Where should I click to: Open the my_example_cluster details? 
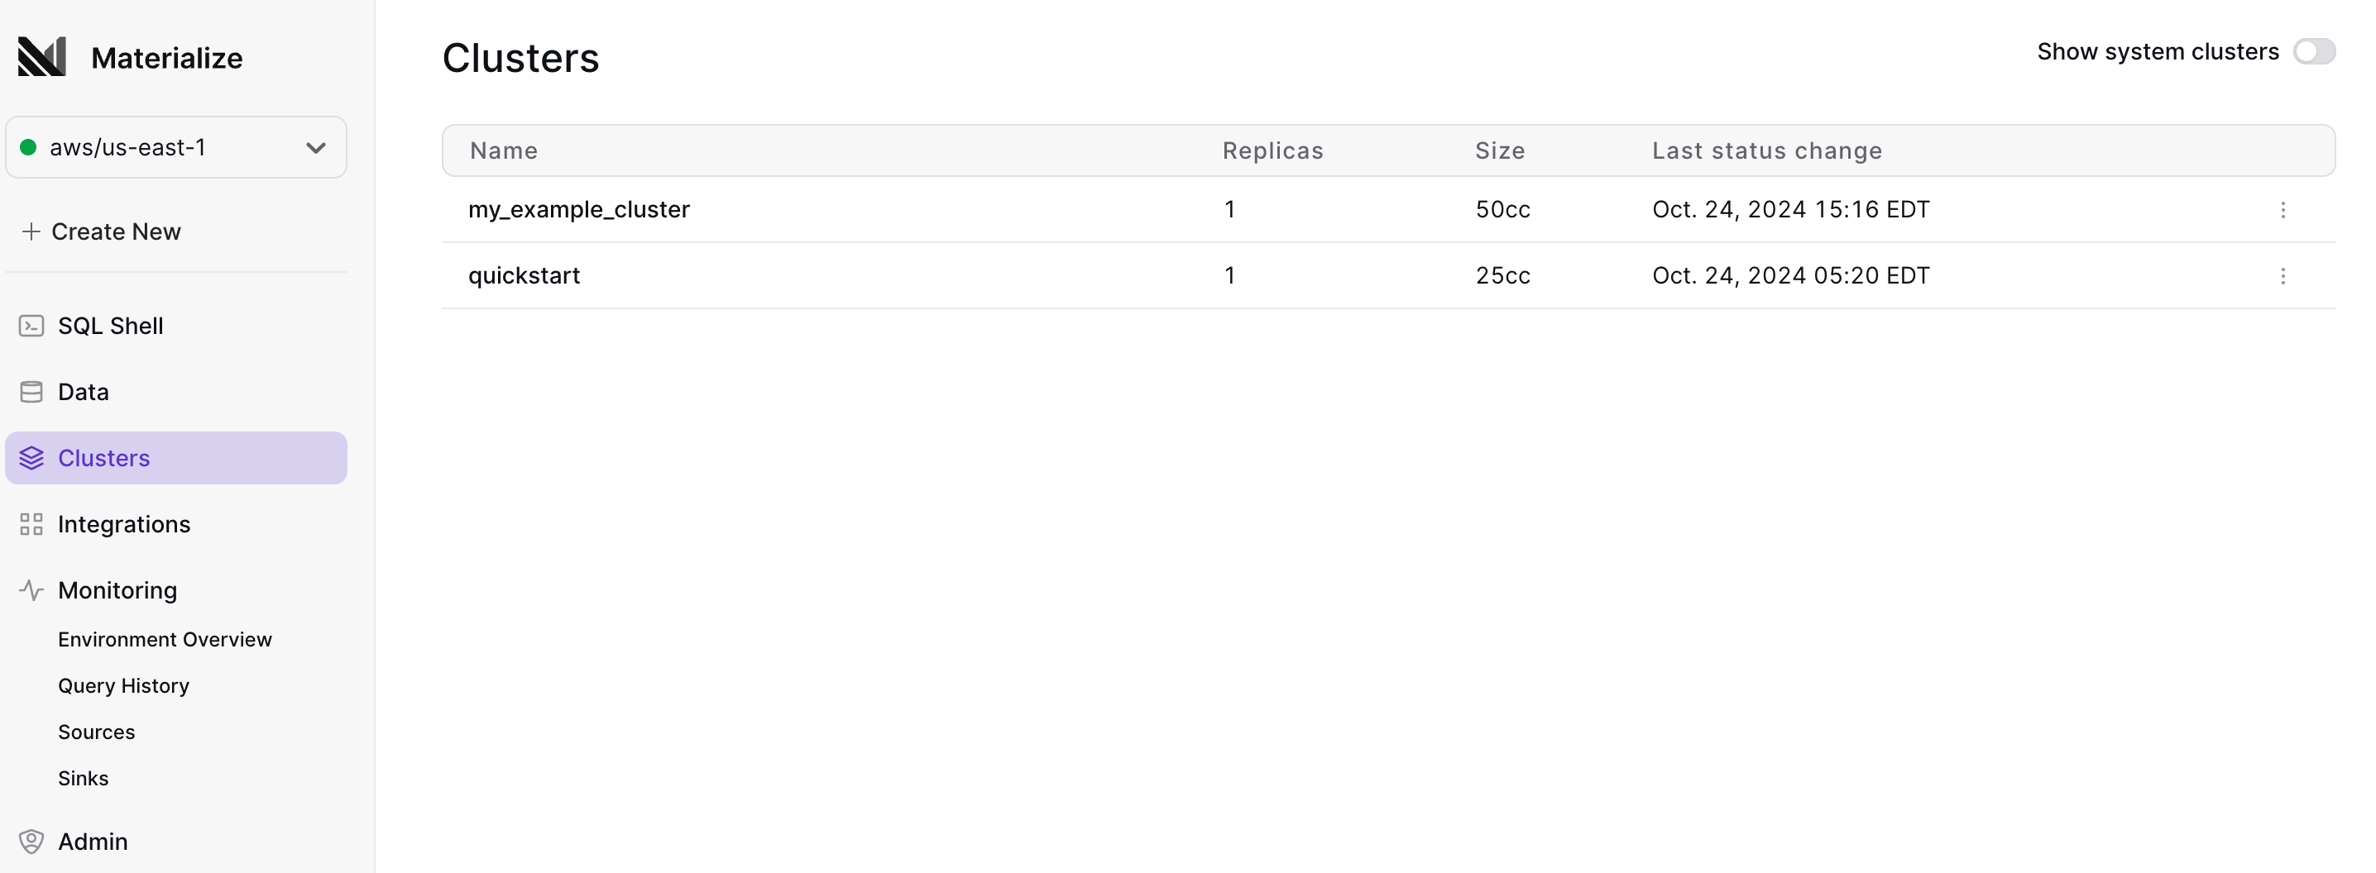[578, 209]
